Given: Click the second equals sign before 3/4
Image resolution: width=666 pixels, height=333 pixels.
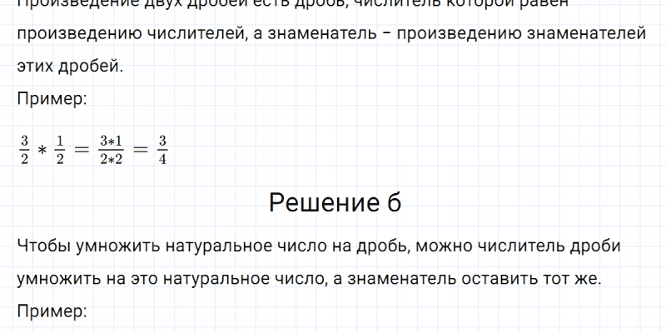Looking at the screenshot, I should point(139,149).
